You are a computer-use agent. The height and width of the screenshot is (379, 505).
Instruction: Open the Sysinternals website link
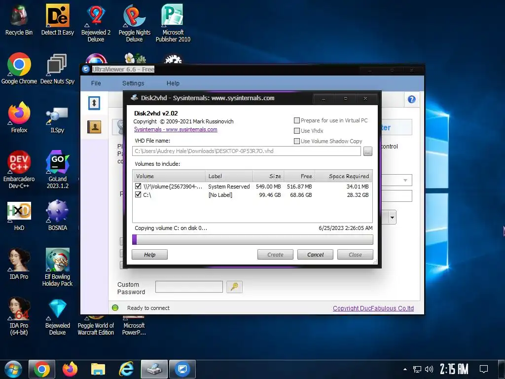pos(176,129)
